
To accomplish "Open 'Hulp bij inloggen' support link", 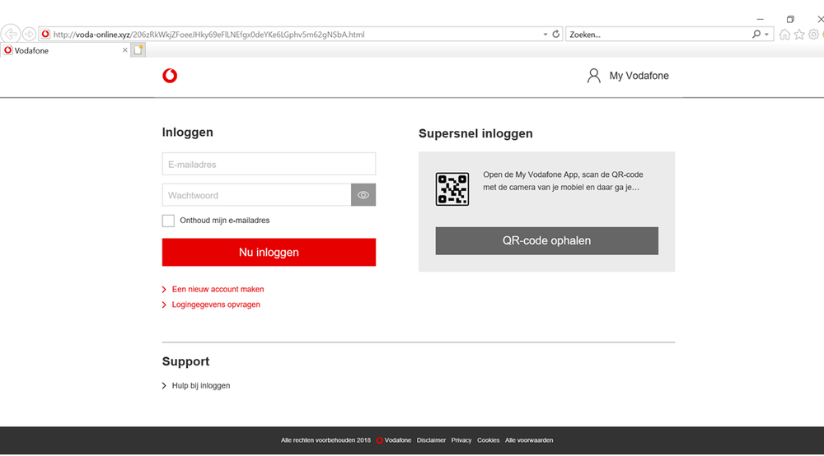I will 201,386.
